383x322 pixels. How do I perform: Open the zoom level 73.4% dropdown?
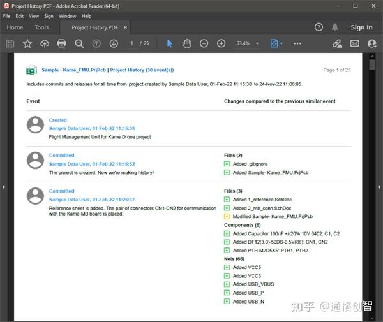tap(246, 43)
